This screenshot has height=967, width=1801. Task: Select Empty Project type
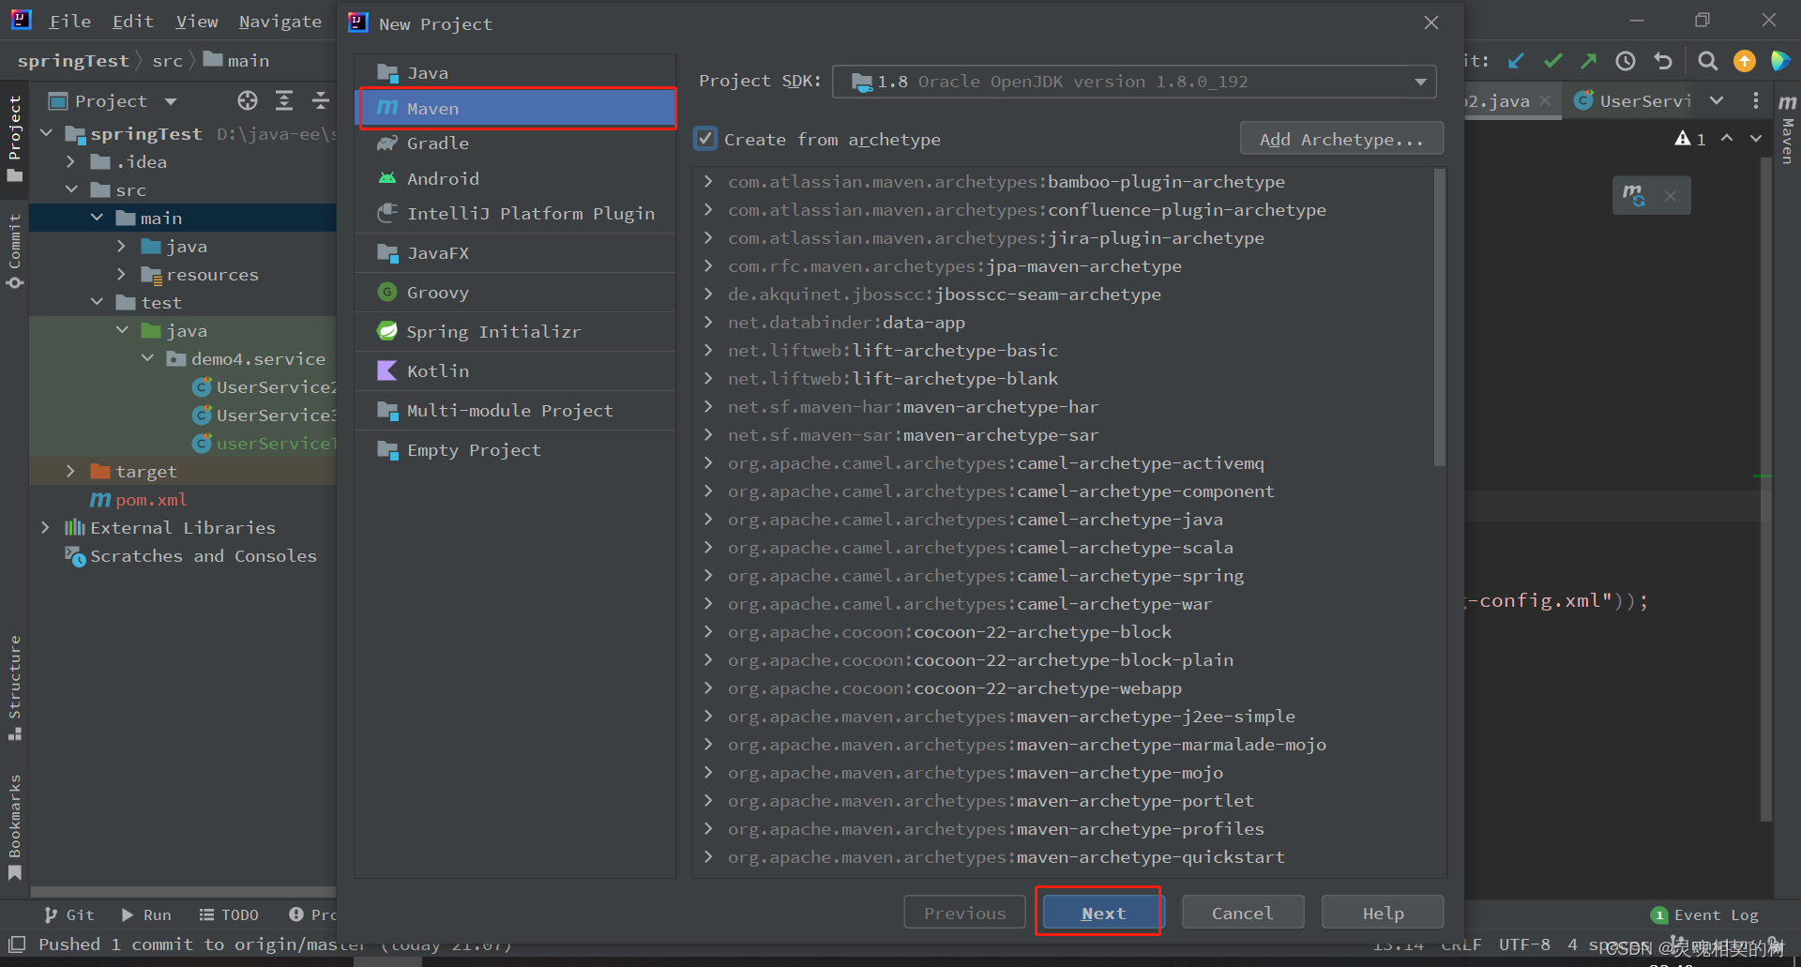pyautogui.click(x=515, y=449)
